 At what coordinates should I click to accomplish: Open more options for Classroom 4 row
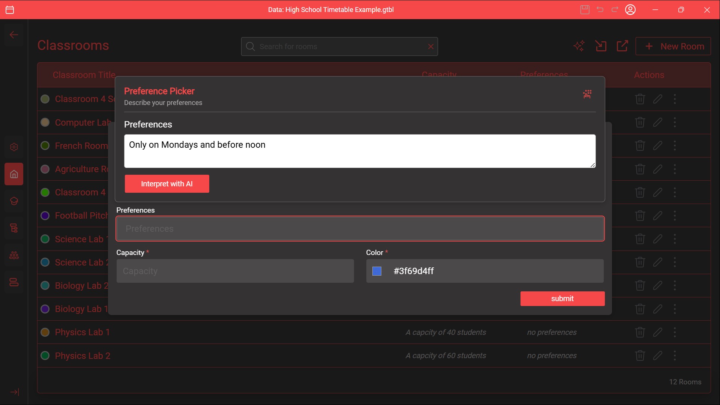pos(675,192)
